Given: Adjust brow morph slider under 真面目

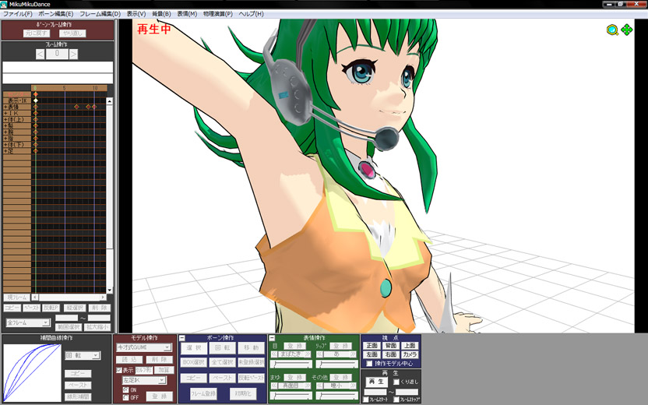Looking at the screenshot, I should click(x=291, y=396).
